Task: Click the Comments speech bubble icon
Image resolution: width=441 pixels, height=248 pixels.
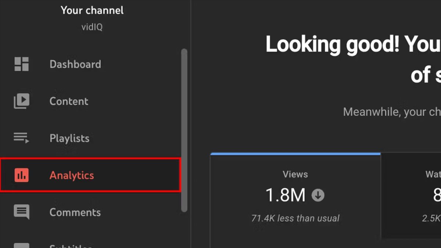Action: pos(21,212)
